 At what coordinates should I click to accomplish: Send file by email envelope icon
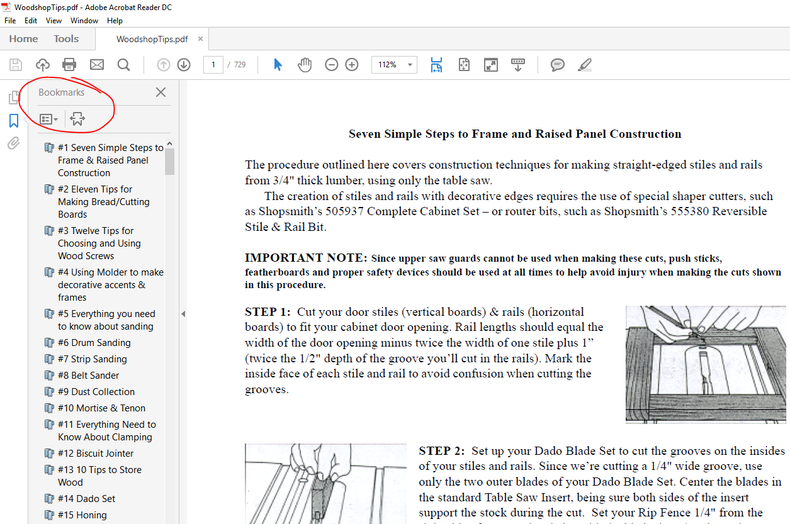pyautogui.click(x=96, y=65)
